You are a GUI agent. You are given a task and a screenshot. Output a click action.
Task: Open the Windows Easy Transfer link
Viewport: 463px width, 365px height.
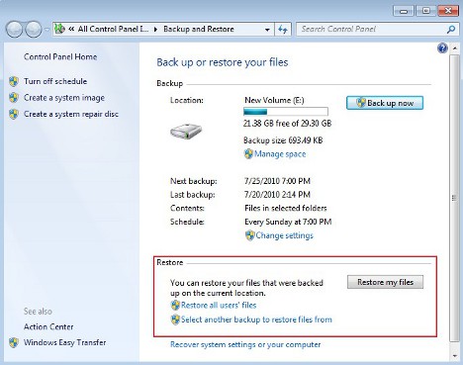pyautogui.click(x=64, y=342)
